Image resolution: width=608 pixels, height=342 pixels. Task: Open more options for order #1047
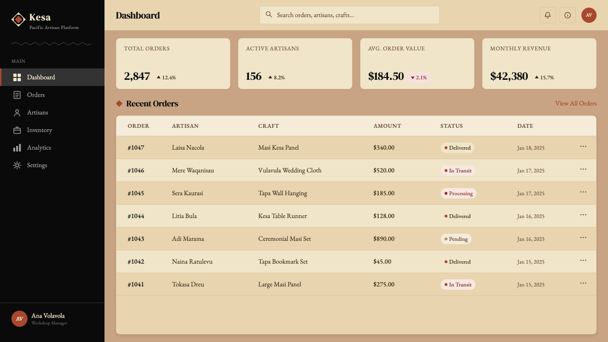pos(583,147)
